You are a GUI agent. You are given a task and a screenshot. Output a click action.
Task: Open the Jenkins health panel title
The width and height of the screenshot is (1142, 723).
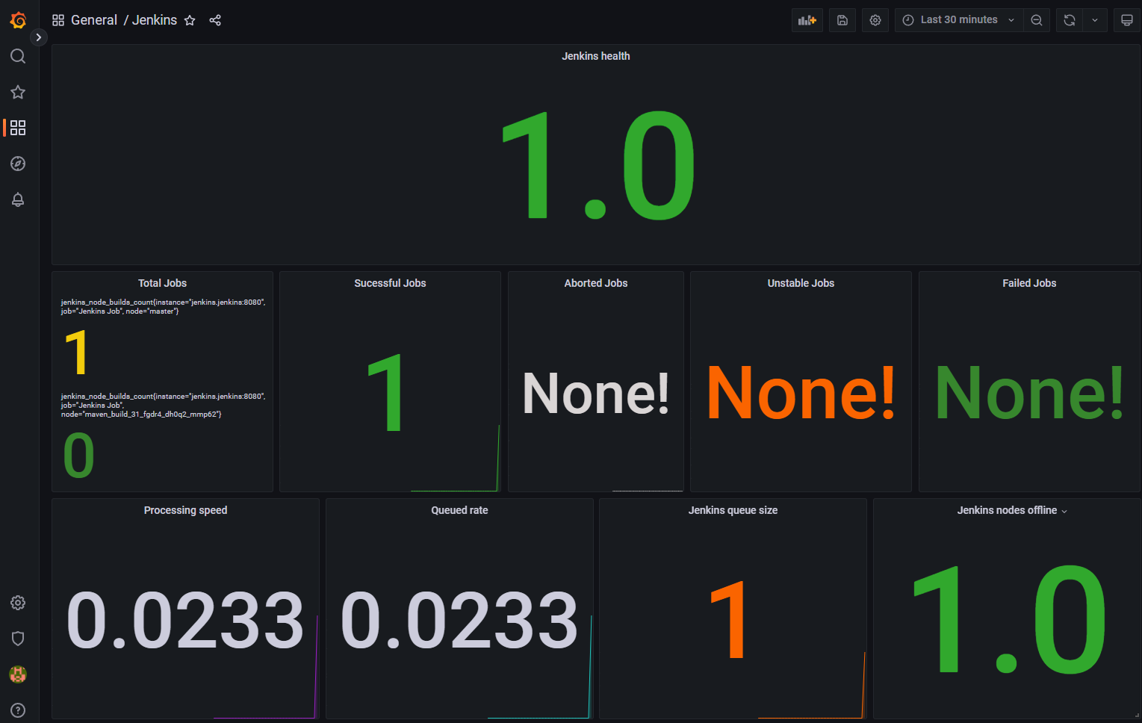point(596,56)
